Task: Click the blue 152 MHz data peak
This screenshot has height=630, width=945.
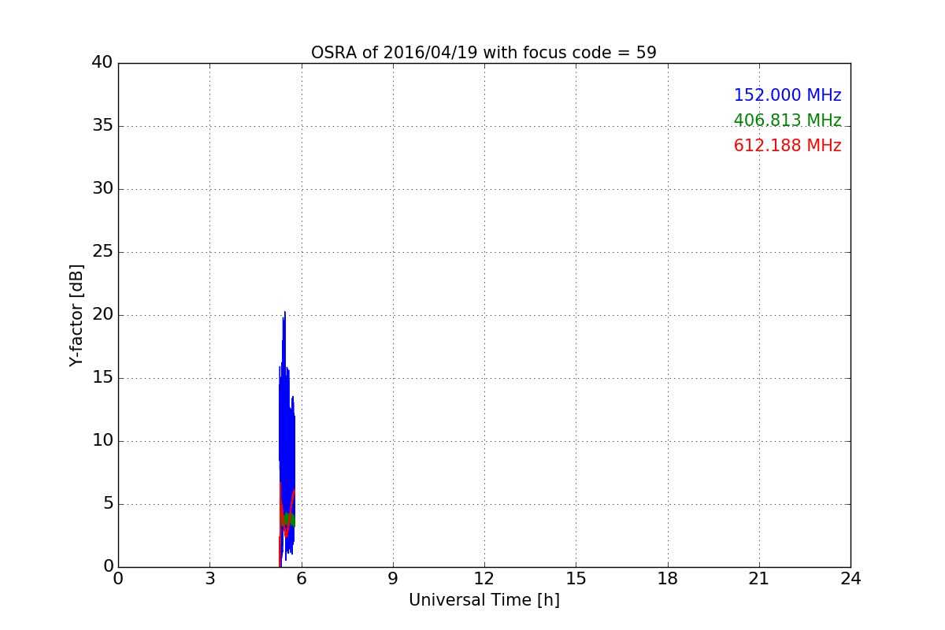Action: point(285,313)
